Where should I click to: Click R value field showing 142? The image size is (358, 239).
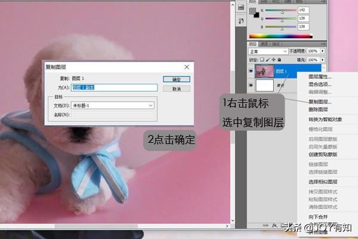(304, 10)
